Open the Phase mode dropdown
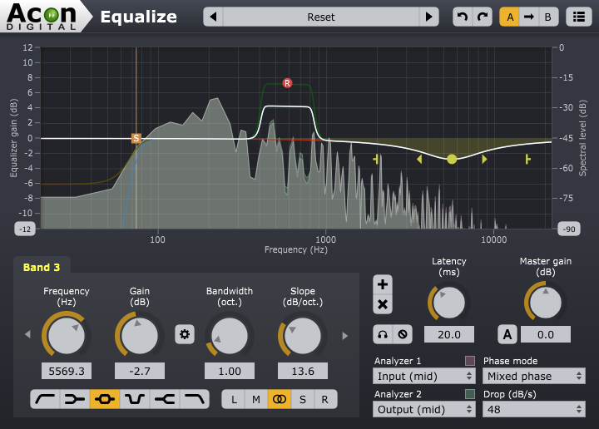The width and height of the screenshot is (599, 429). click(533, 376)
